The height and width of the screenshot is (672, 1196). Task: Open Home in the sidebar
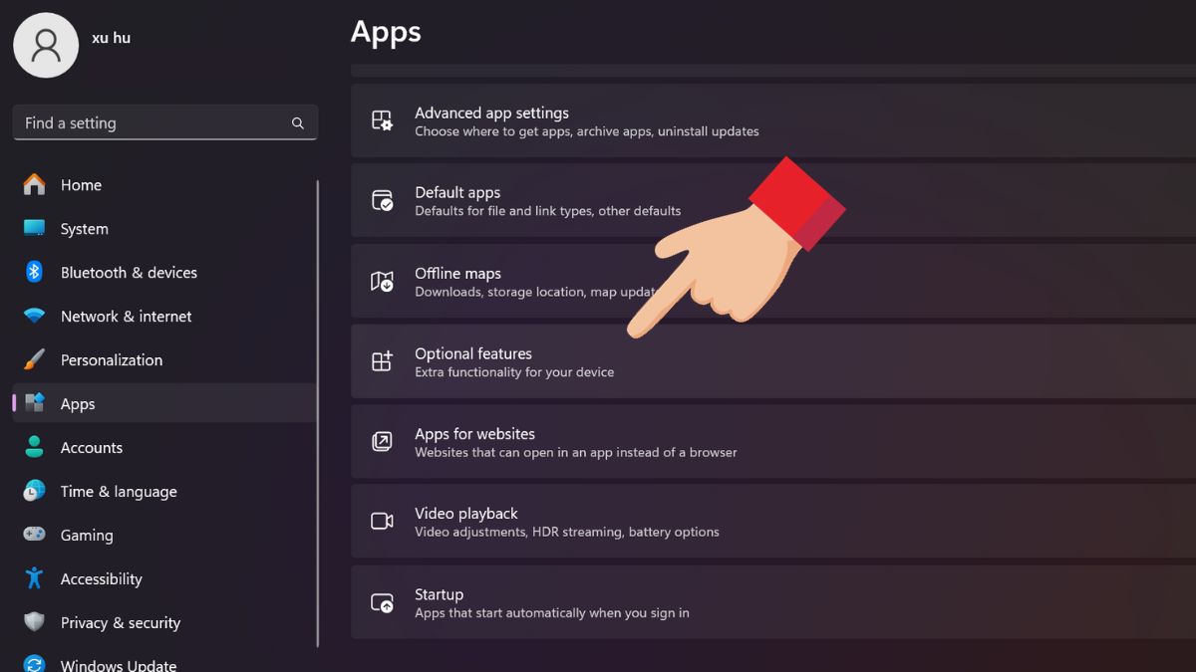pos(164,184)
